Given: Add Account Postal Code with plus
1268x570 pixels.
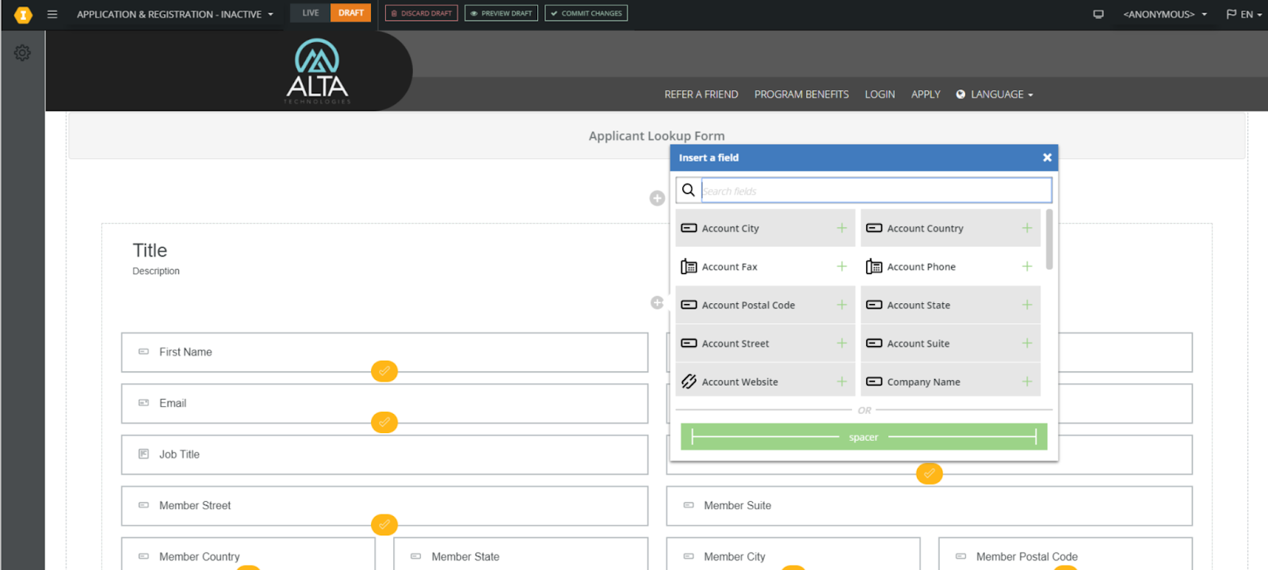Looking at the screenshot, I should tap(842, 305).
